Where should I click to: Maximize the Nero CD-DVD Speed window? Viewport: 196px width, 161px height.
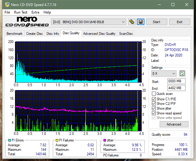173,5
